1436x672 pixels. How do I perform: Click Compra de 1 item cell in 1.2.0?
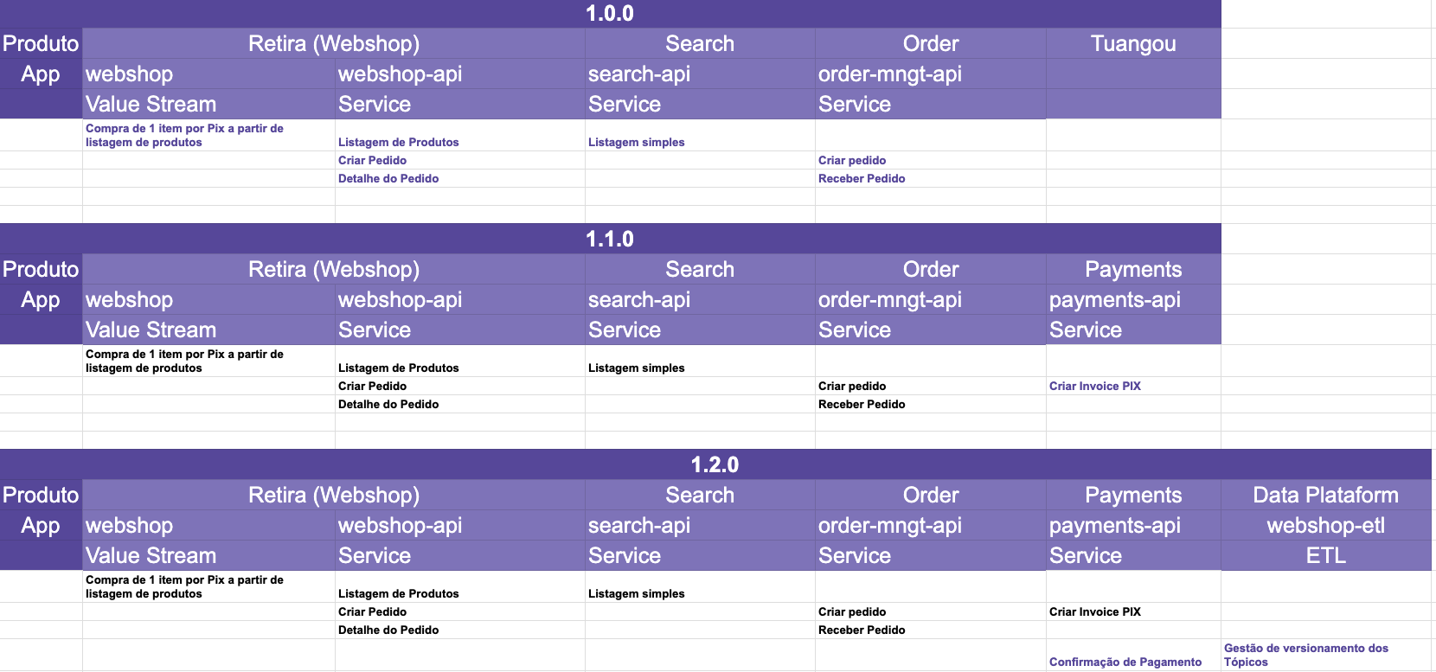pos(208,586)
